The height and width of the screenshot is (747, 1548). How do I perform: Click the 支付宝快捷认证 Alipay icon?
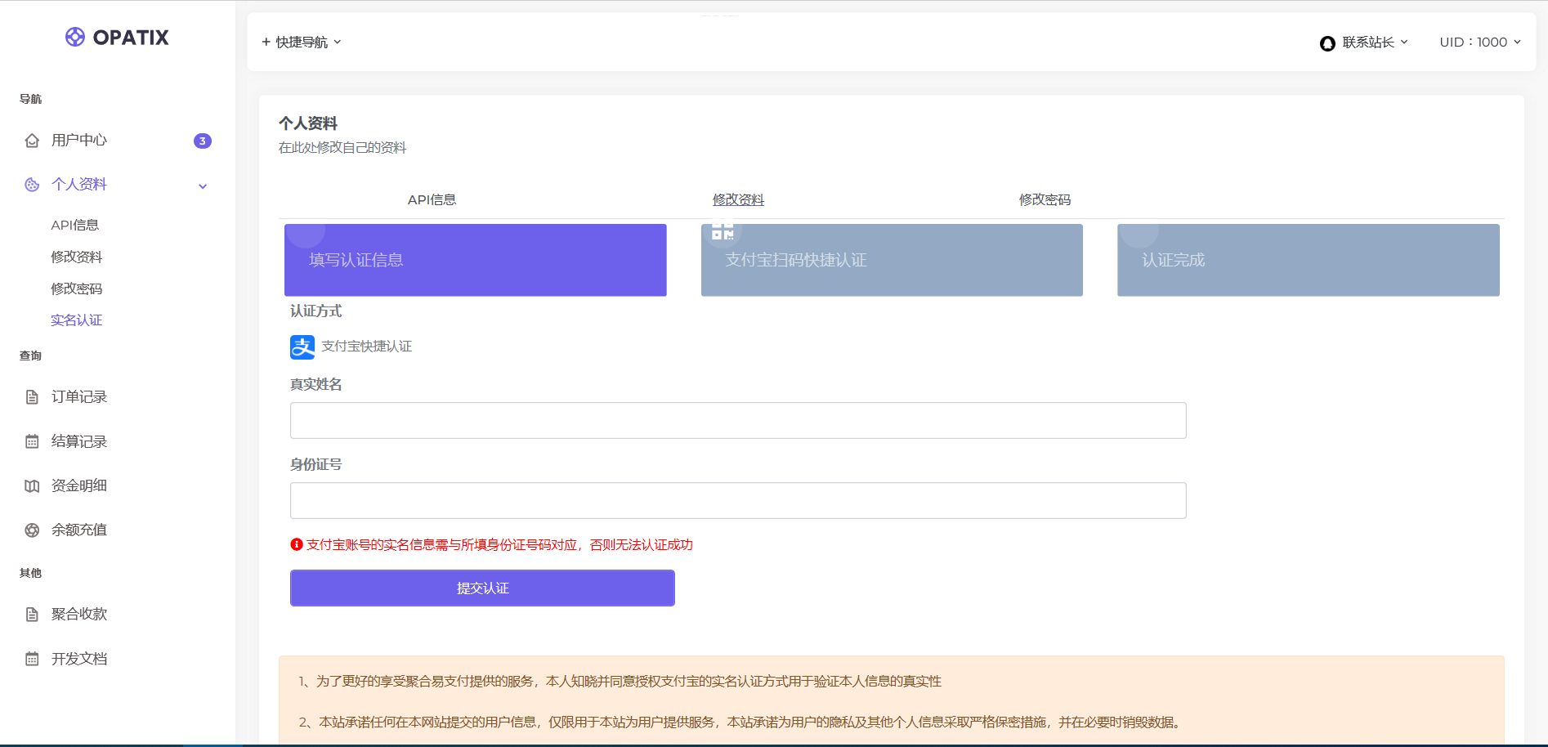302,347
